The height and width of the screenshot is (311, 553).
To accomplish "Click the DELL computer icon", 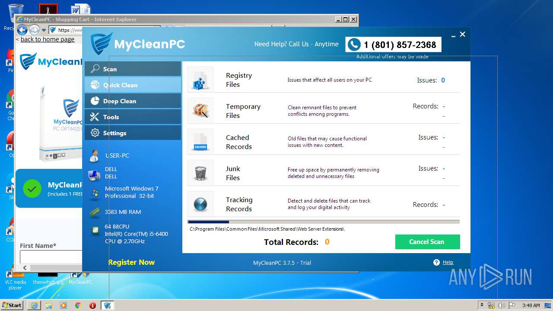I will click(x=94, y=175).
